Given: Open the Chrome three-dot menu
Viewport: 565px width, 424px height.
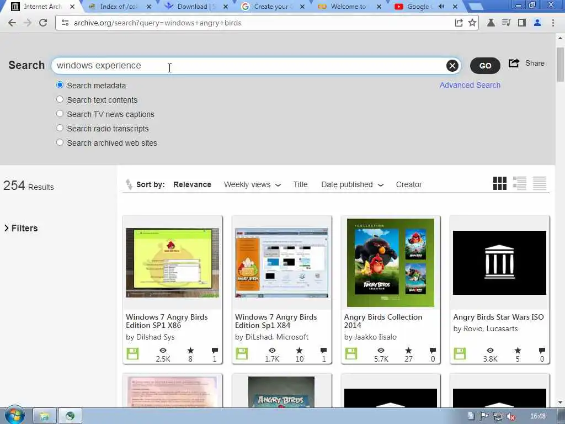Looking at the screenshot, I should coord(553,23).
